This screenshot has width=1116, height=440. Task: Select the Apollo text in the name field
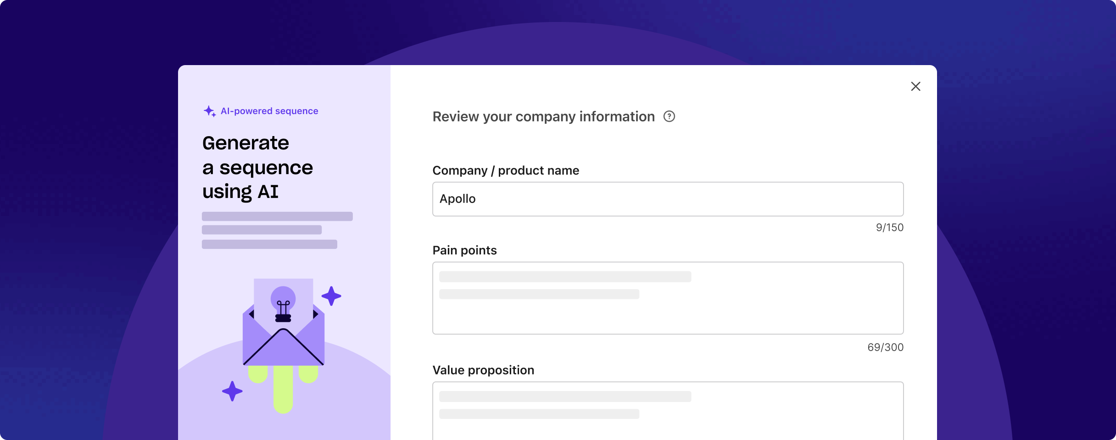(x=458, y=199)
